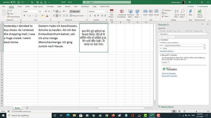The image size is (211, 118).
Task: Apply the red Font Color swatch
Action: 47,16
